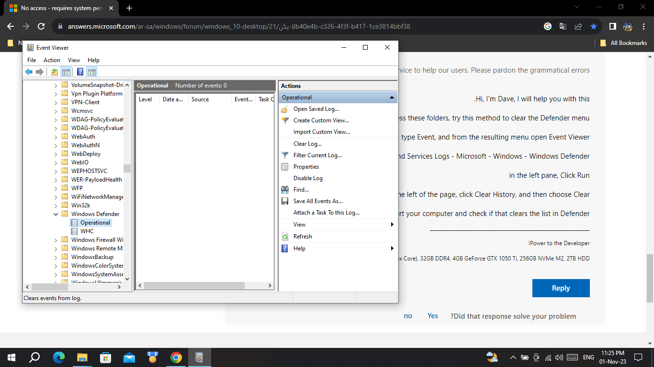The image size is (654, 367).
Task: Sort events by the Level column header
Action: [x=147, y=99]
